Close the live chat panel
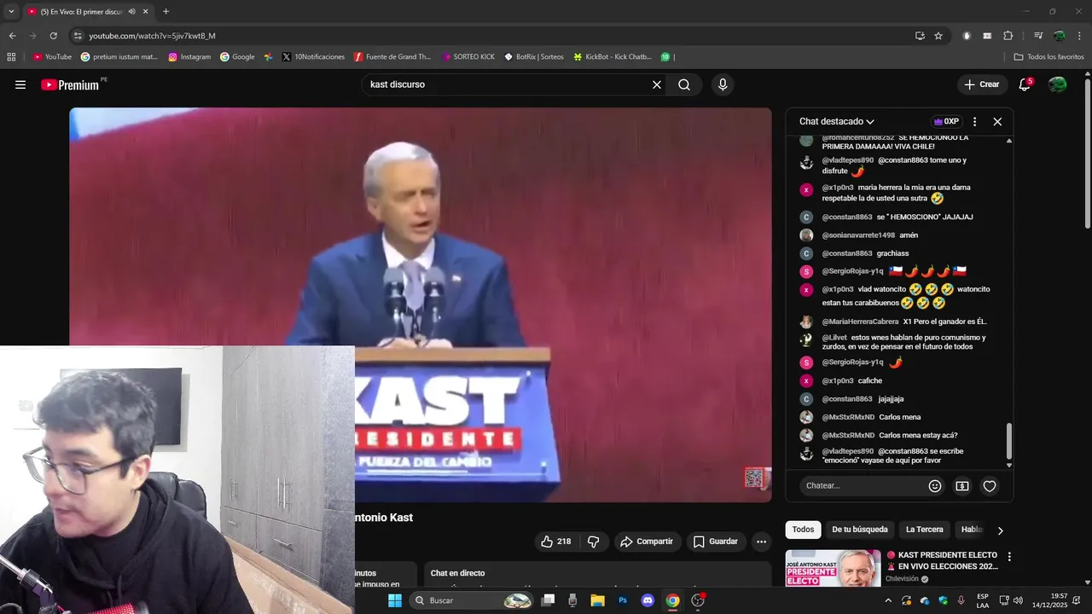This screenshot has width=1092, height=614. (x=997, y=122)
